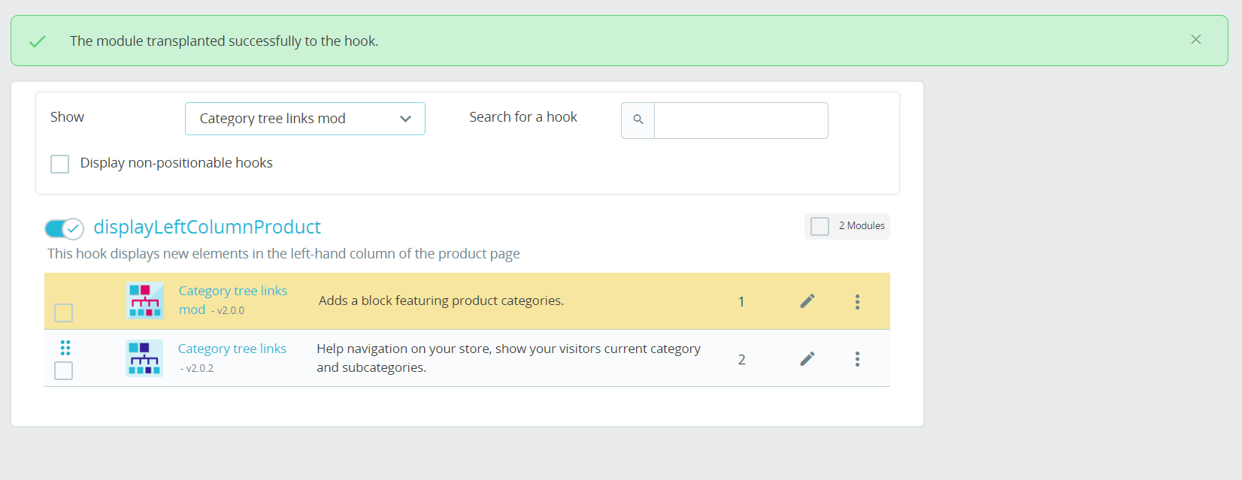
Task: Click the edit pencil for Category tree links mod
Action: 807,301
